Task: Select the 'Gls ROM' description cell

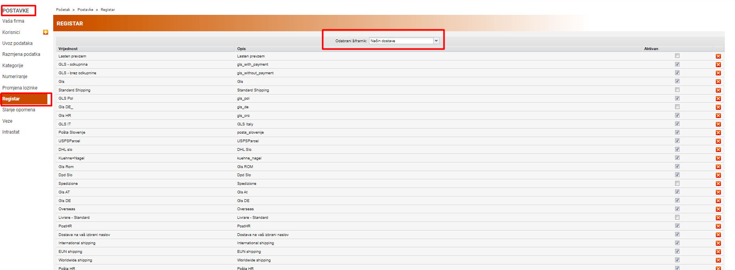Action: [245, 167]
